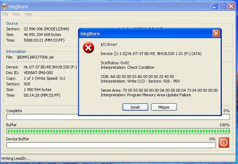Open the File menu
The width and height of the screenshot is (238, 164).
5,14
